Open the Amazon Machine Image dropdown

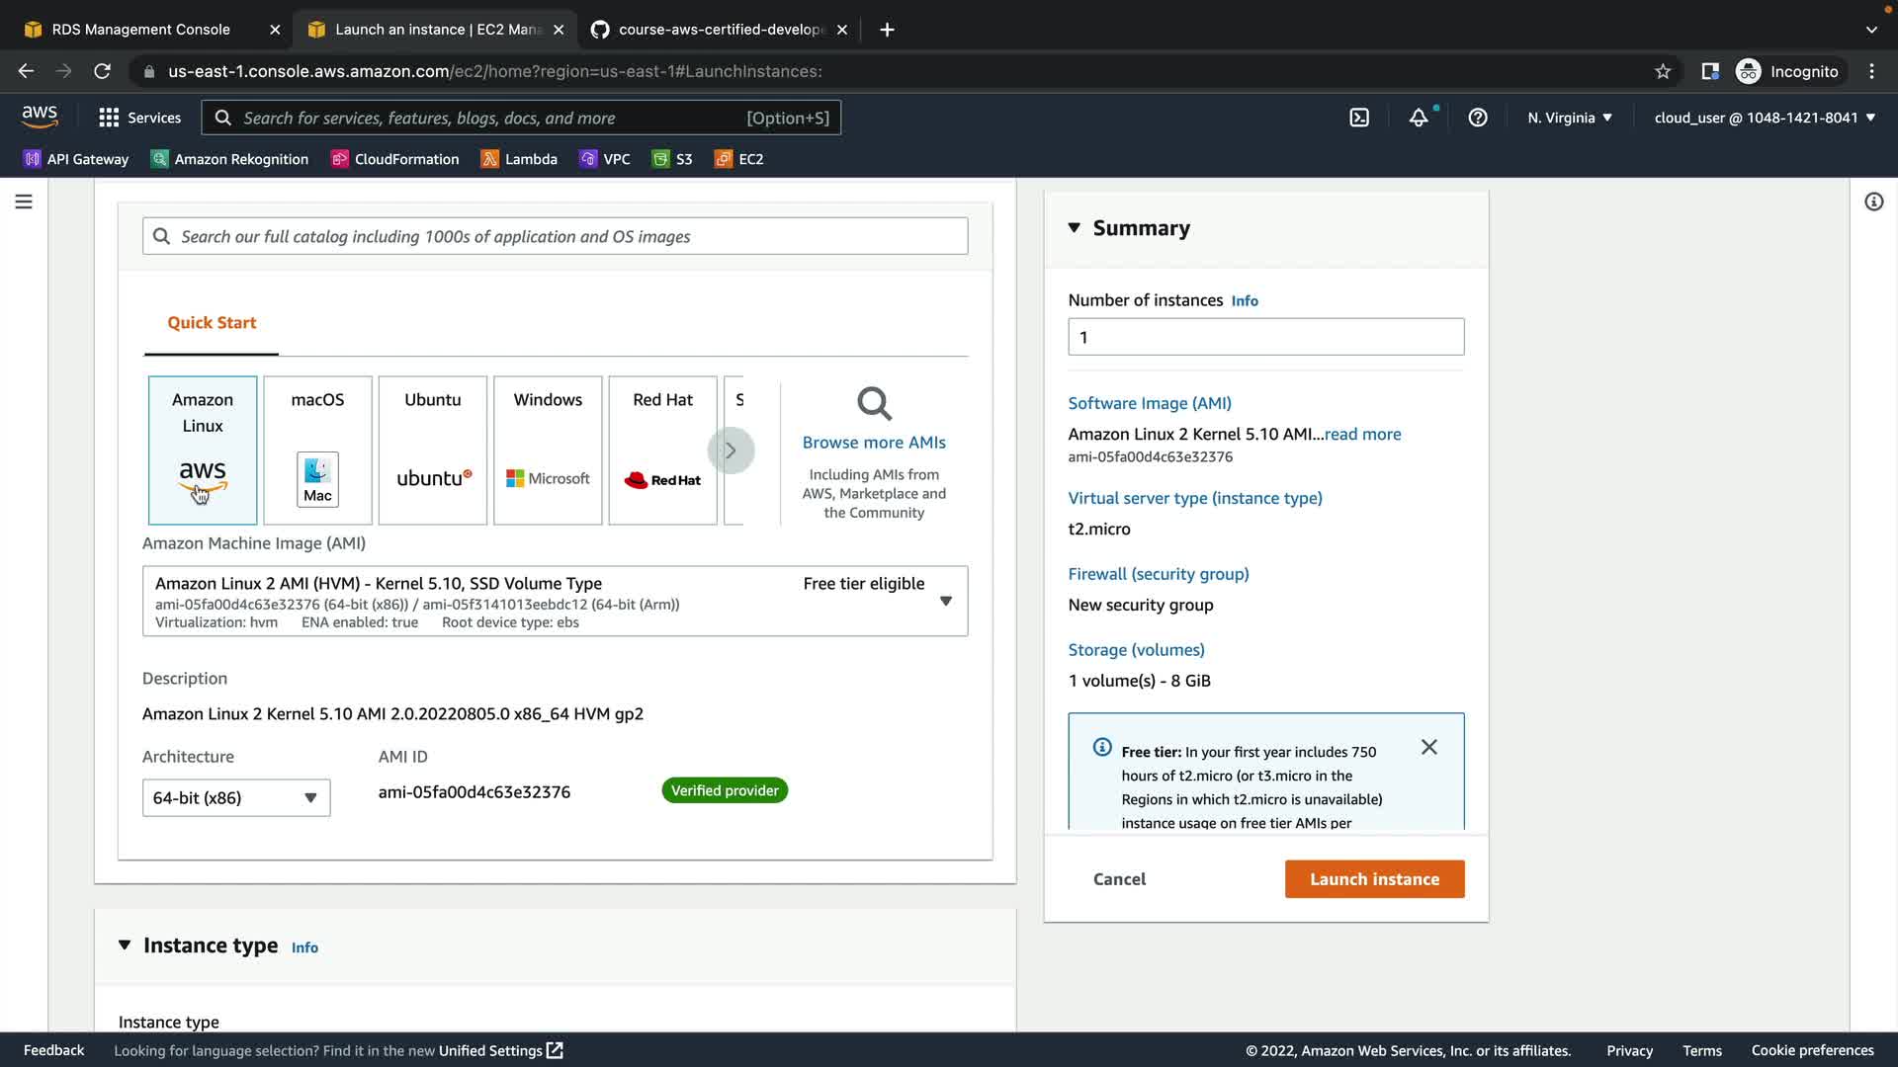945,601
